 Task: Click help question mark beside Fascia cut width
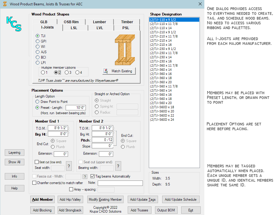coord(85,177)
